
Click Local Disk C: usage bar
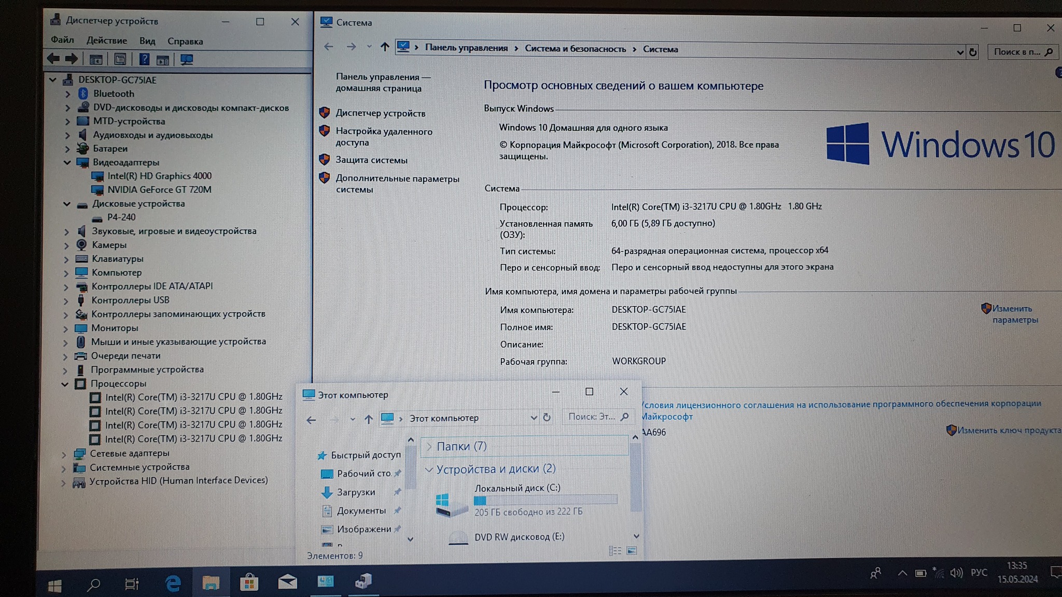545,500
